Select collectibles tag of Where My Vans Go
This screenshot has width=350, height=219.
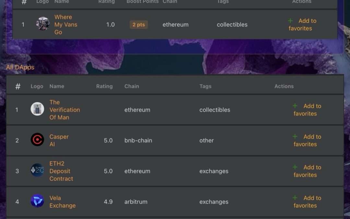tap(232, 25)
